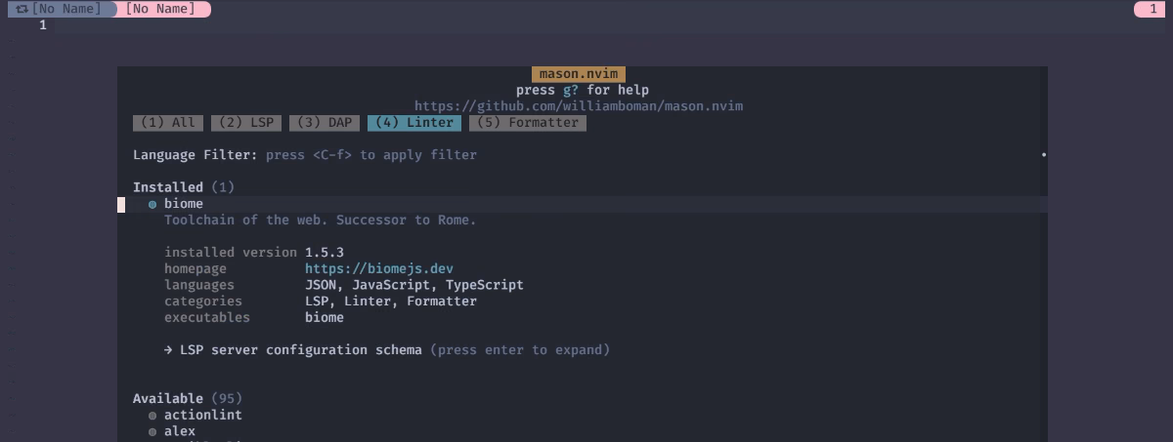The height and width of the screenshot is (442, 1173).
Task: Open the biomejs.dev homepage link
Action: (x=379, y=268)
